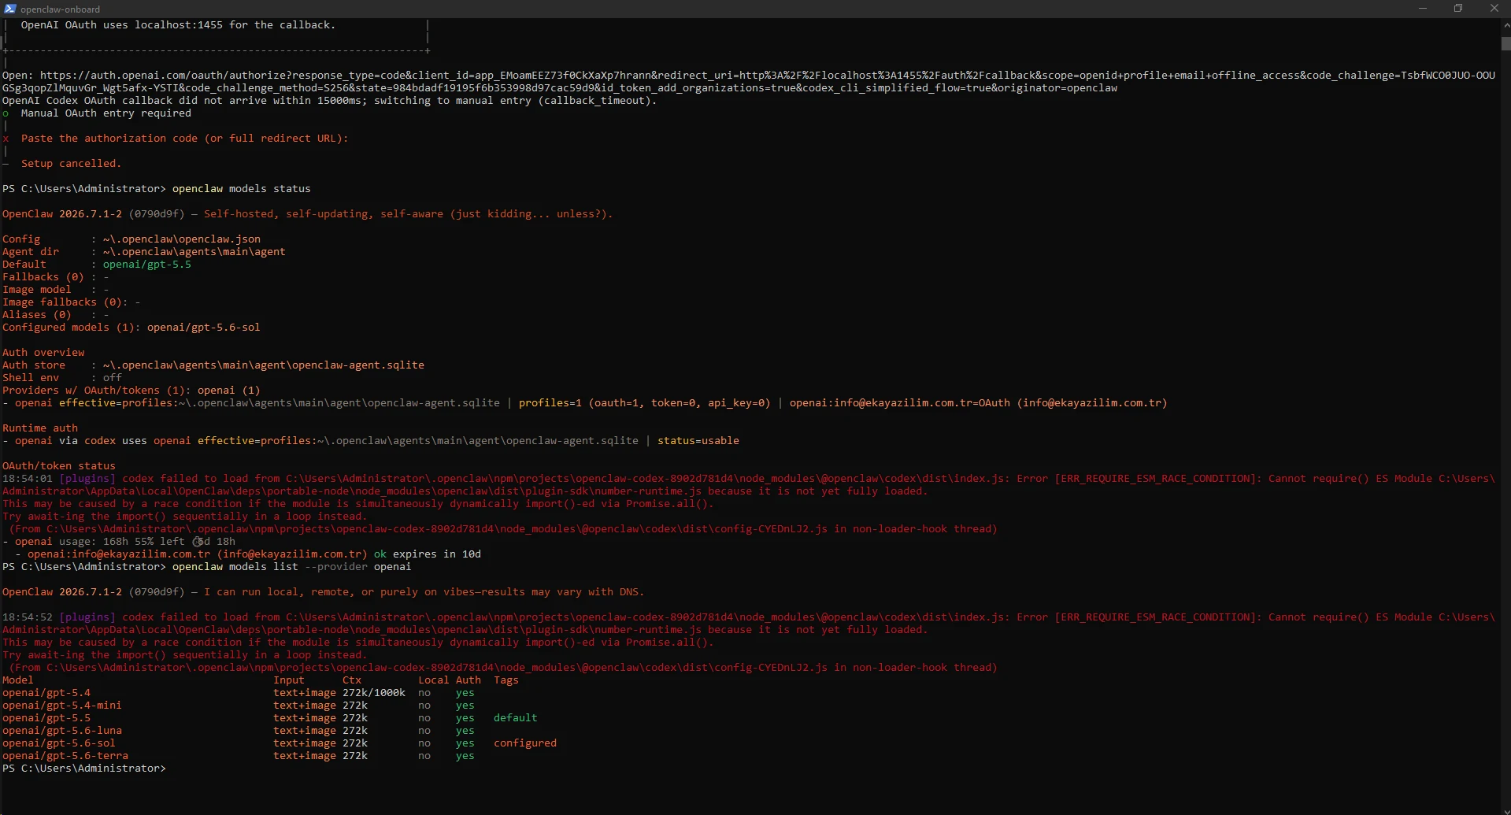Click the 'OAuth/token status' heading
The image size is (1511, 815).
(x=59, y=466)
